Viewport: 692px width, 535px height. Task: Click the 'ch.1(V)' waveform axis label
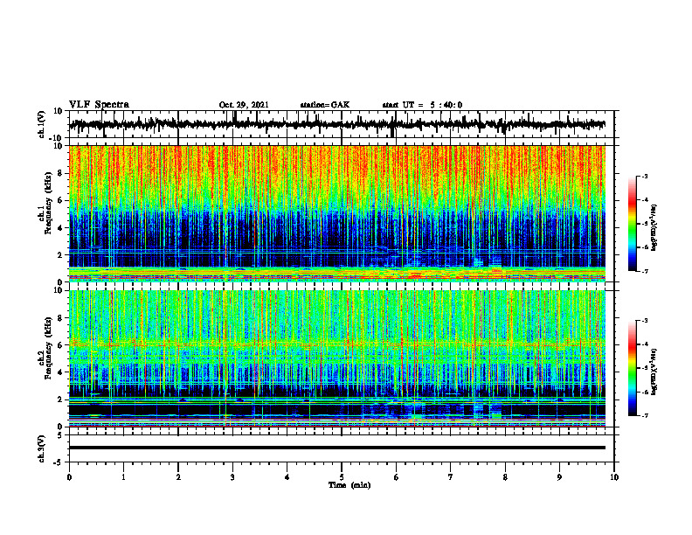tap(42, 124)
